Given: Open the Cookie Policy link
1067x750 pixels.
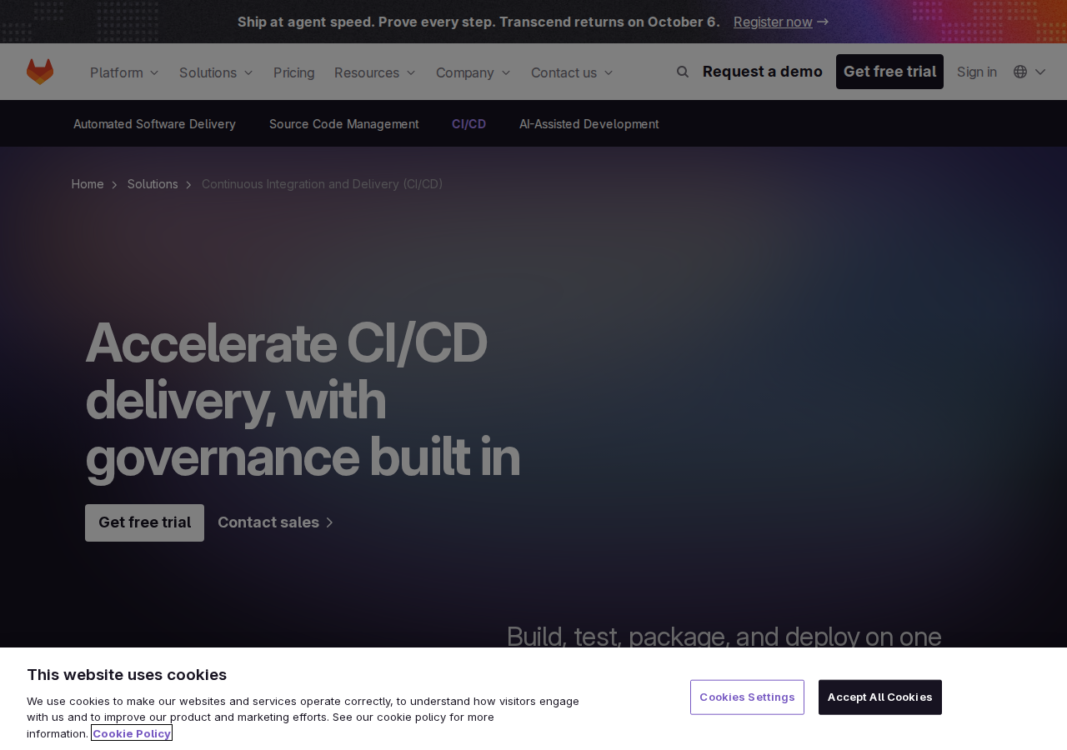Looking at the screenshot, I should pos(132,733).
